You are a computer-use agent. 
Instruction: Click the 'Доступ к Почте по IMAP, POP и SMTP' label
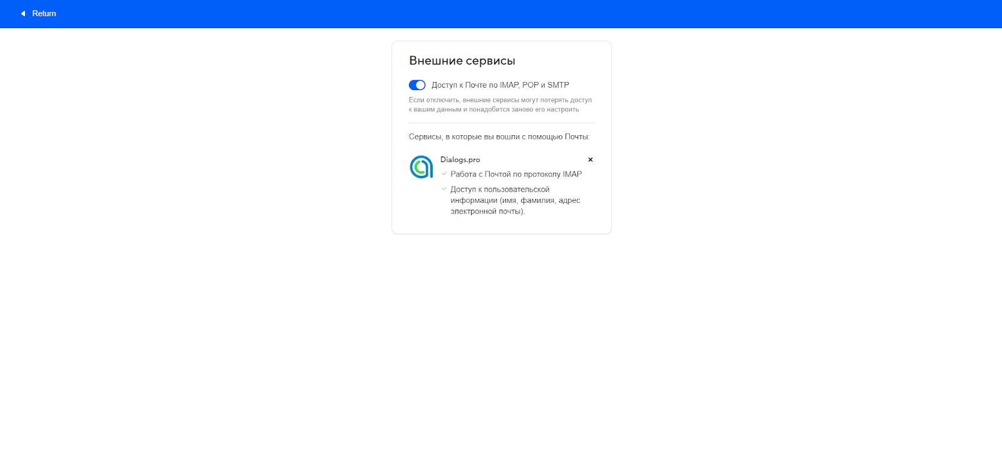coord(500,85)
